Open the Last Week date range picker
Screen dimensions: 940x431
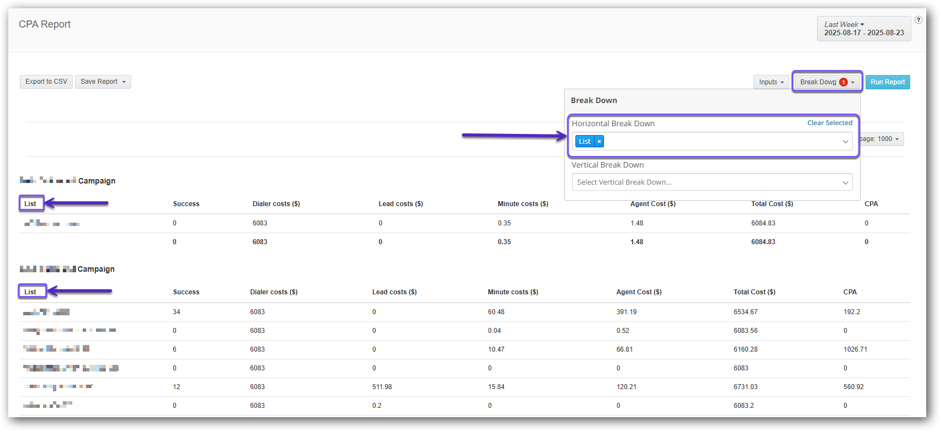pyautogui.click(x=863, y=29)
